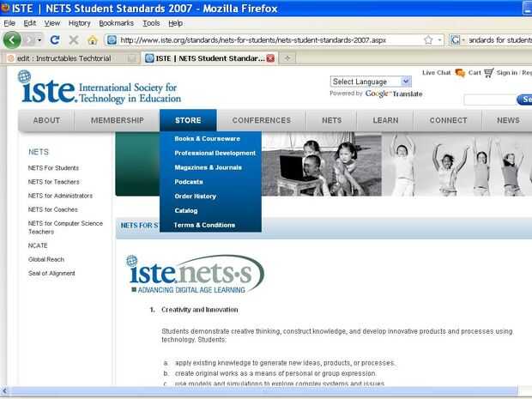The image size is (532, 399).
Task: Open the Tools menu
Action: click(151, 23)
